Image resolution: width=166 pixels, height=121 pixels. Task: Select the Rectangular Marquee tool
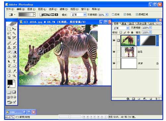9,29
